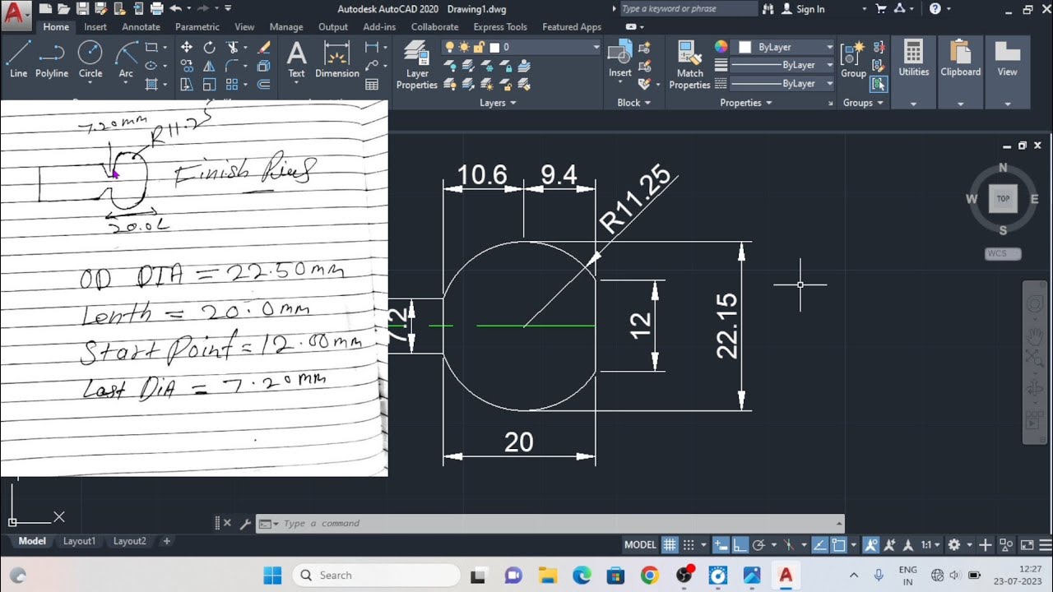Viewport: 1053px width, 592px height.
Task: Click Insert block icon
Action: [x=620, y=59]
